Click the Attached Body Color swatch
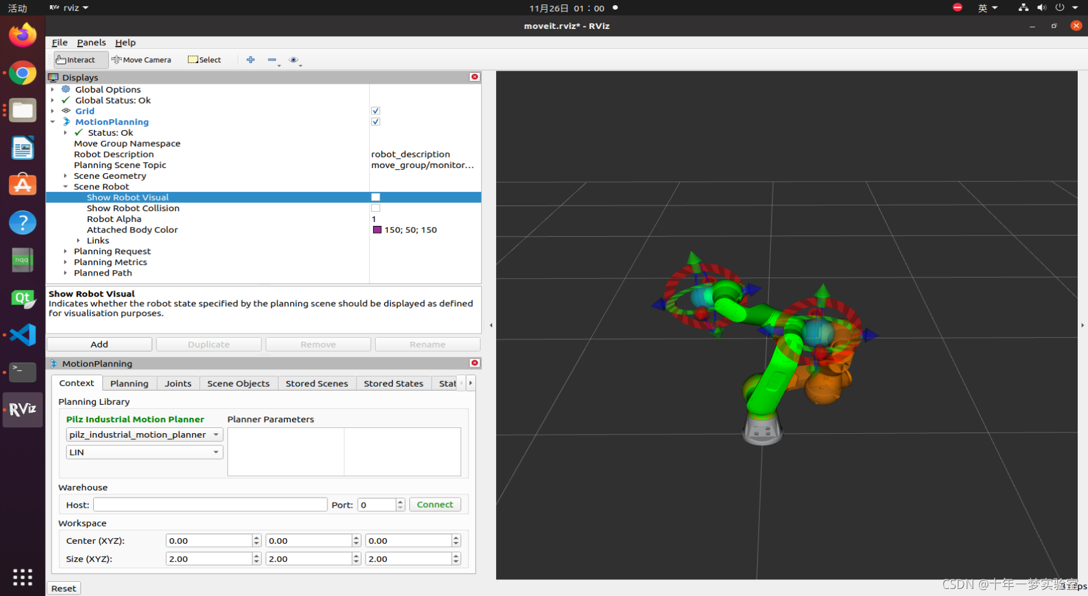Screen dimensions: 1088x596 coord(377,230)
